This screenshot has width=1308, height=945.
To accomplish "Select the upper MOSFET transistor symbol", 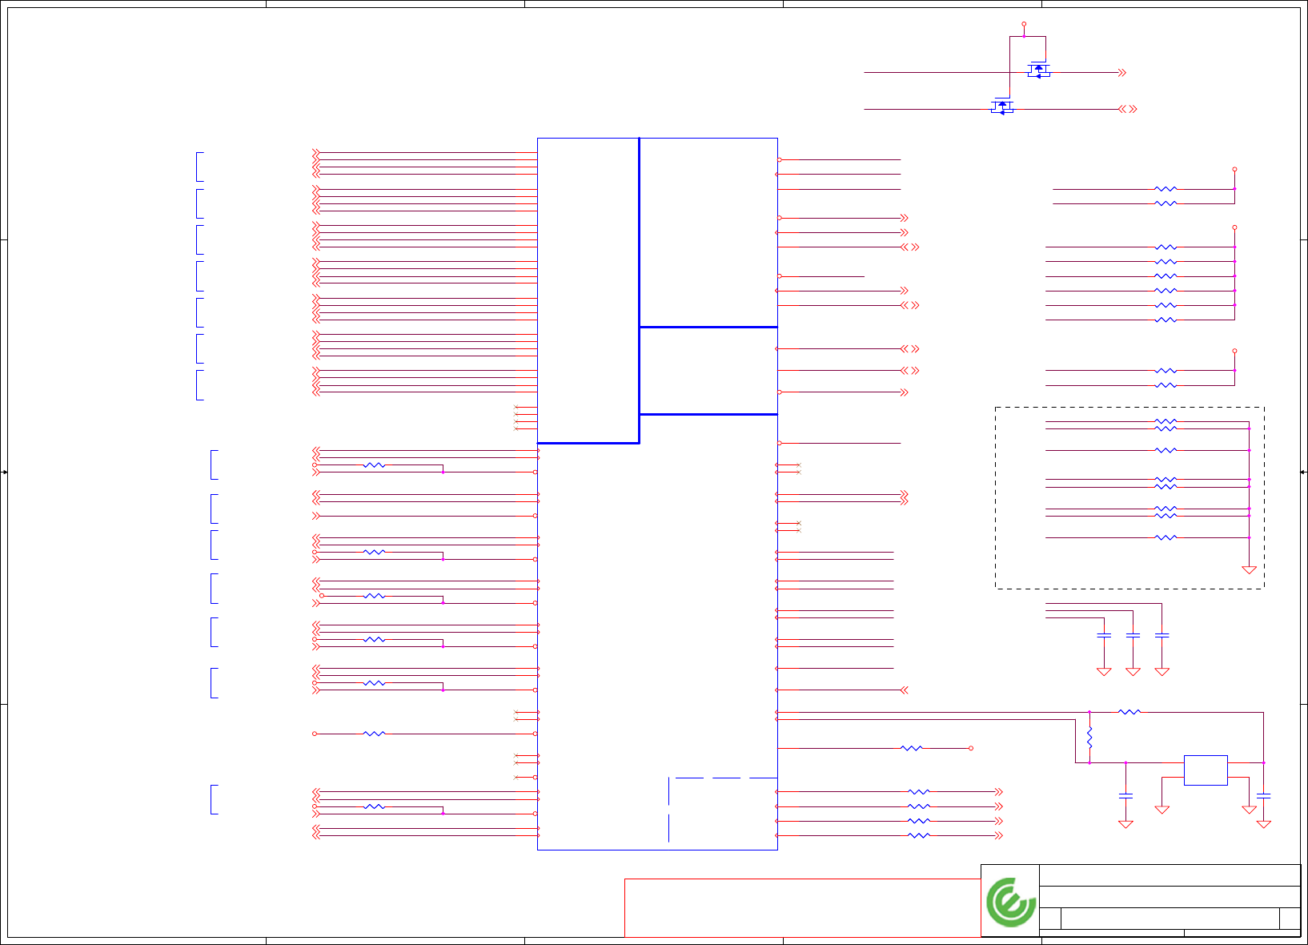I will [x=1038, y=70].
